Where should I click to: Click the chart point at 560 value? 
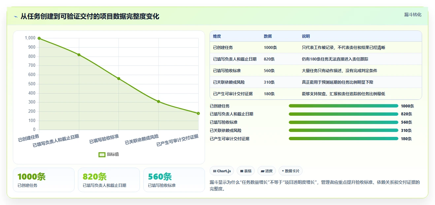pyautogui.click(x=119, y=79)
